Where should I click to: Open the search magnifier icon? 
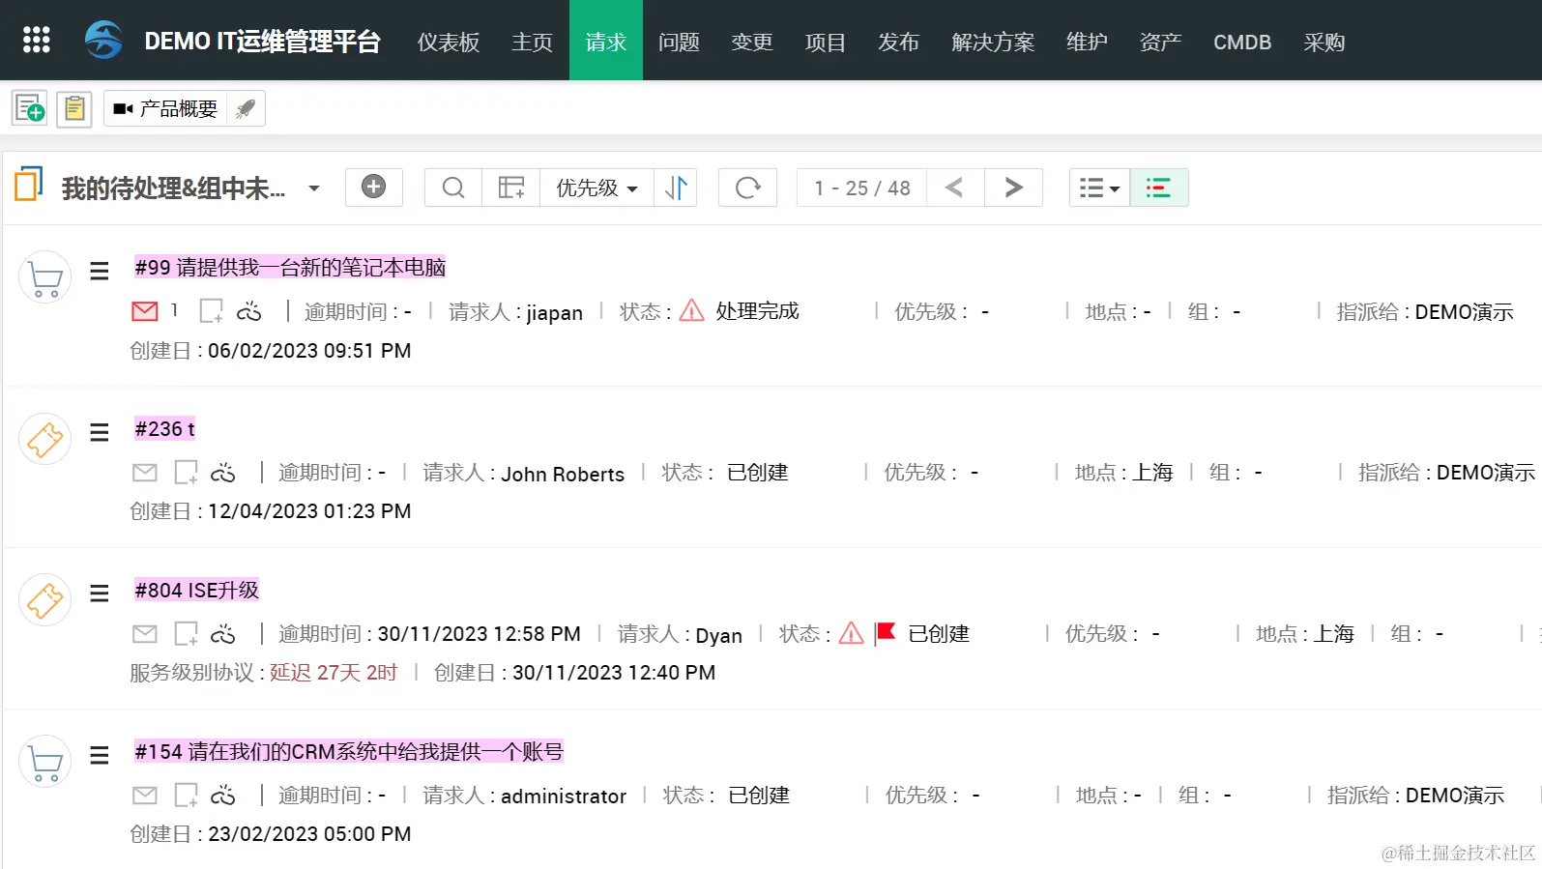(x=453, y=188)
